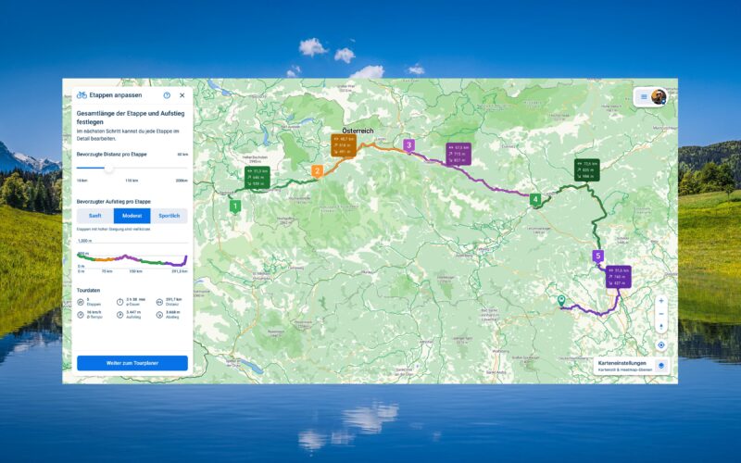Click the green stage 1 info box

pos(257,178)
